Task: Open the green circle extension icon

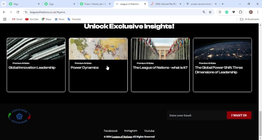Action: 227,12
